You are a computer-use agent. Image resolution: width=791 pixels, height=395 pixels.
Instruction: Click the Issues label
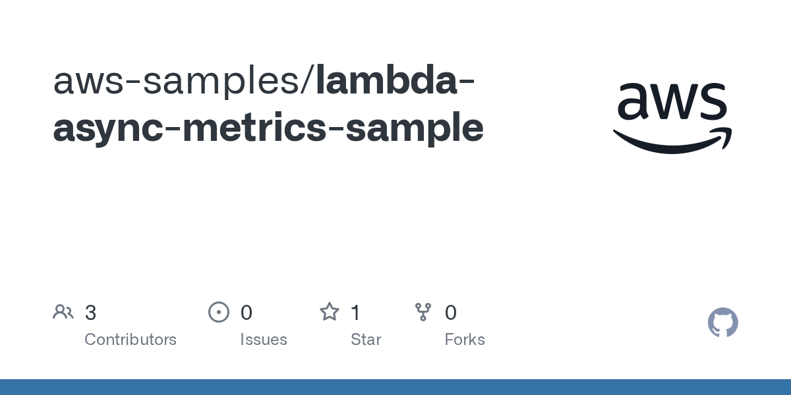click(264, 340)
